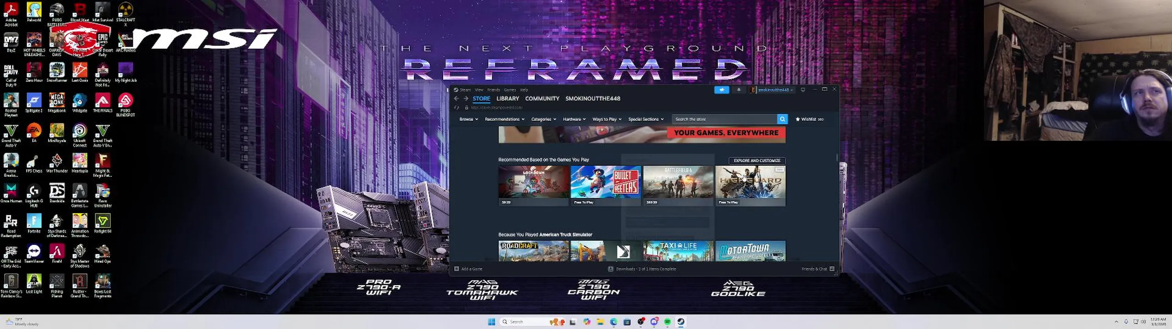The height and width of the screenshot is (329, 1172).
Task: Select the PUBG BLINDSPOT desktop icon
Action: pyautogui.click(x=125, y=105)
